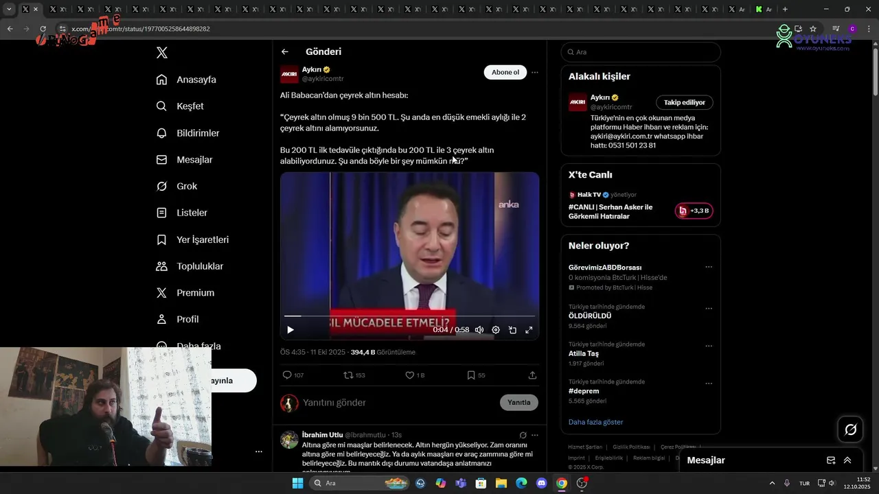
Task: Open Mesajlar from the sidebar
Action: [184, 160]
